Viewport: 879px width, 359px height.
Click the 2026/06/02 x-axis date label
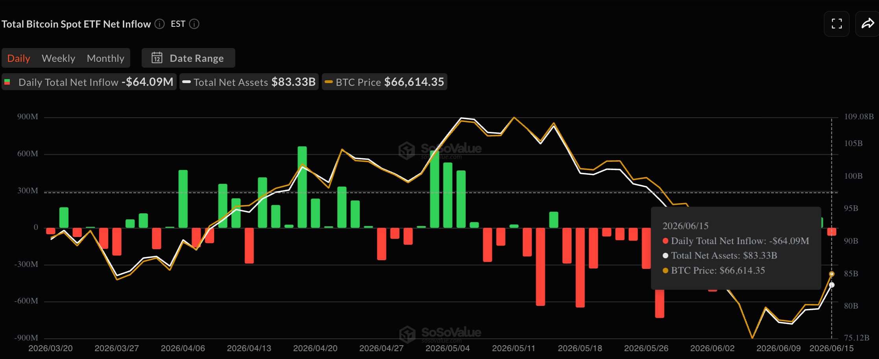coord(713,348)
